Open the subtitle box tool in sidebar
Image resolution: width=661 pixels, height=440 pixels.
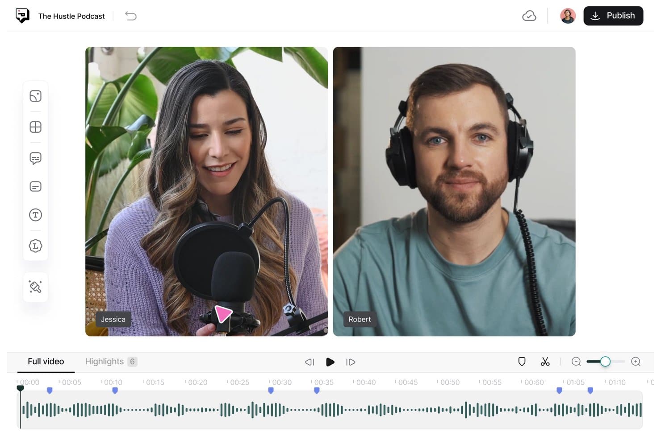tap(35, 186)
